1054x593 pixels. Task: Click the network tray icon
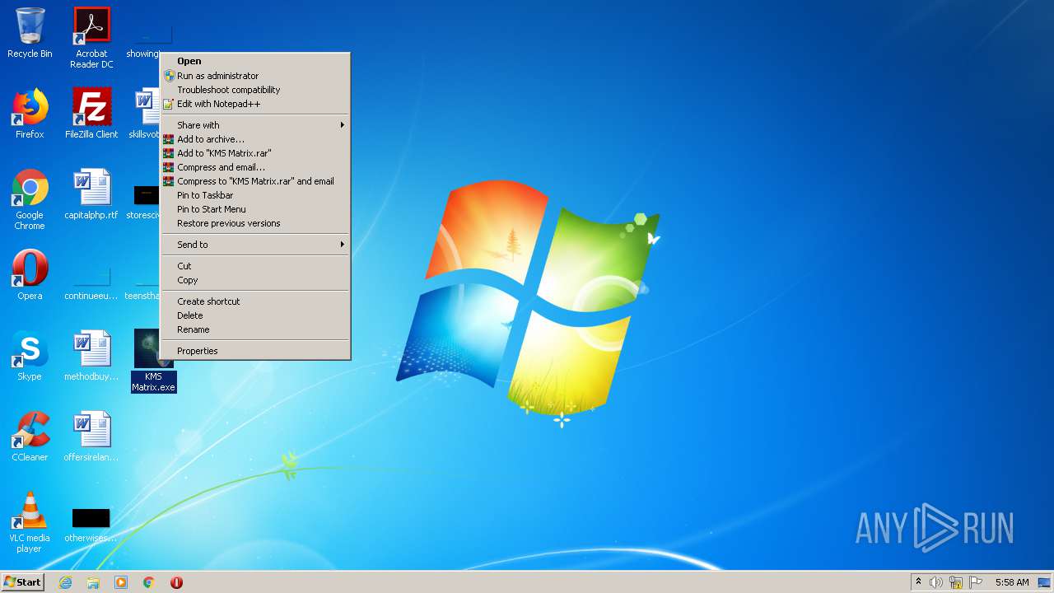point(956,582)
